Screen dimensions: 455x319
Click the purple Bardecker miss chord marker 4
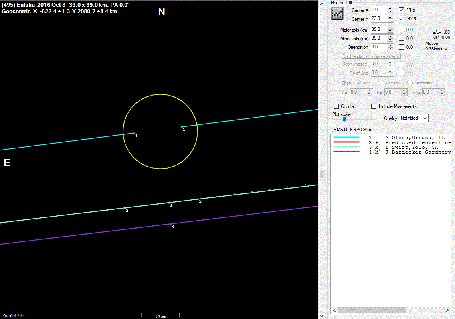point(172,224)
